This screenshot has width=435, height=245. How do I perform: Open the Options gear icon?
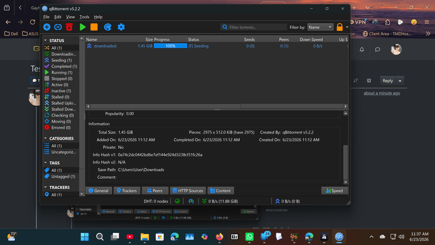pos(121,27)
